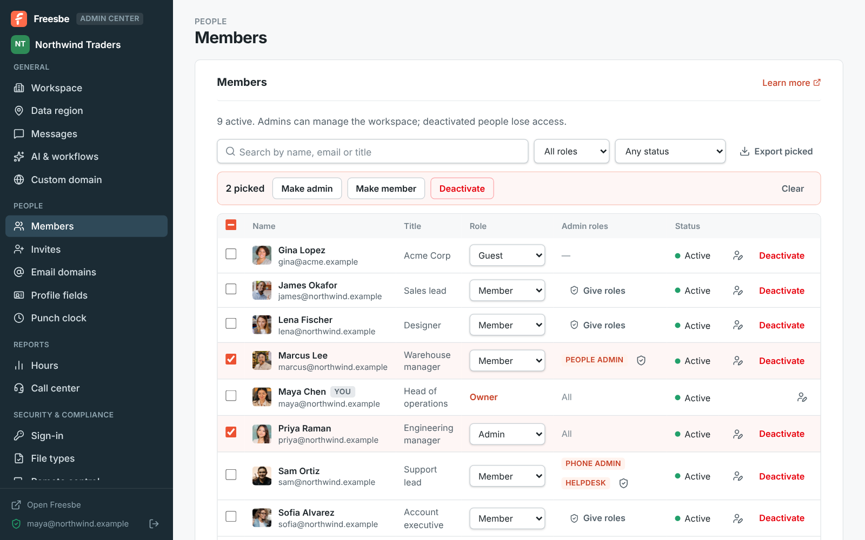Go to Invites in the sidebar
The height and width of the screenshot is (540, 865).
pyautogui.click(x=86, y=249)
